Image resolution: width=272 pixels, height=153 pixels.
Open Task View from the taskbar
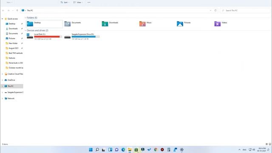pos(104,150)
